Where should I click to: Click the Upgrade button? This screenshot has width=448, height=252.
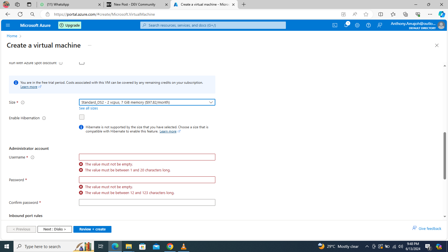tap(70, 25)
